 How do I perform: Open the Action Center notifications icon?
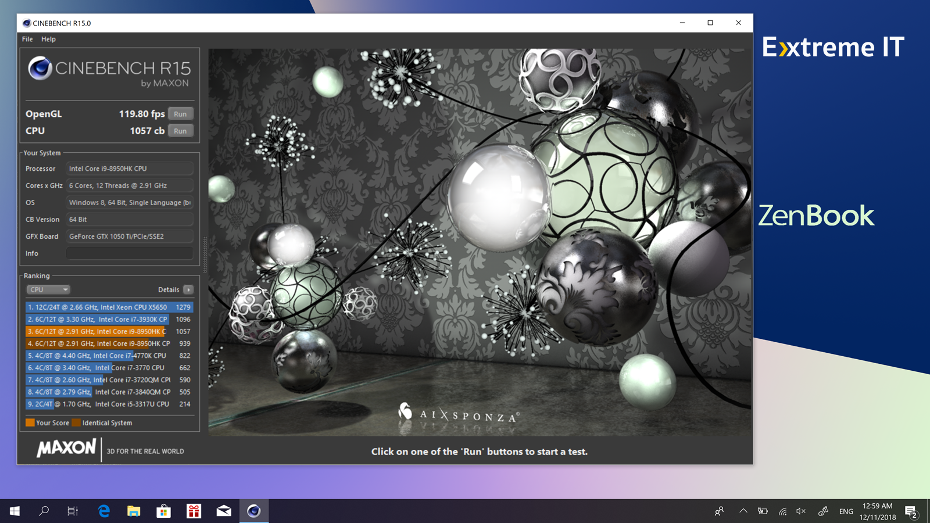coord(911,511)
